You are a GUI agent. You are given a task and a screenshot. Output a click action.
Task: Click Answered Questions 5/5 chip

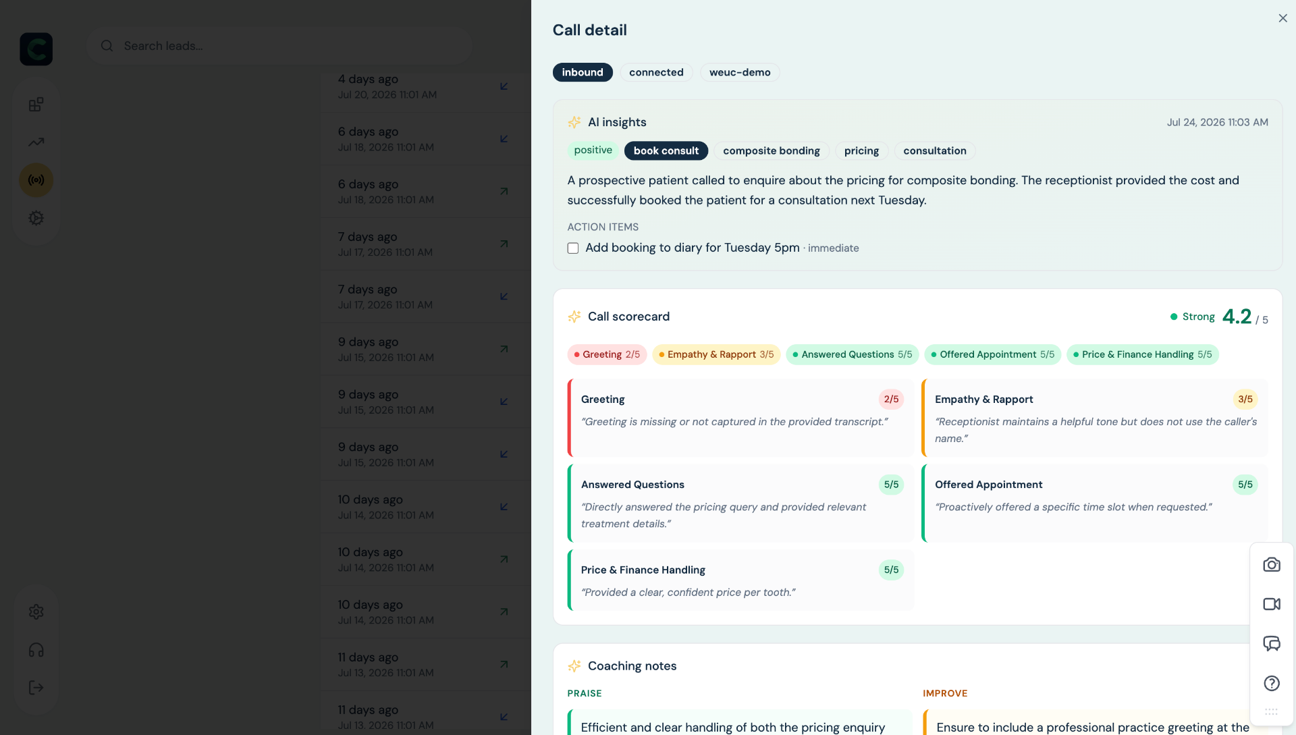pos(853,354)
